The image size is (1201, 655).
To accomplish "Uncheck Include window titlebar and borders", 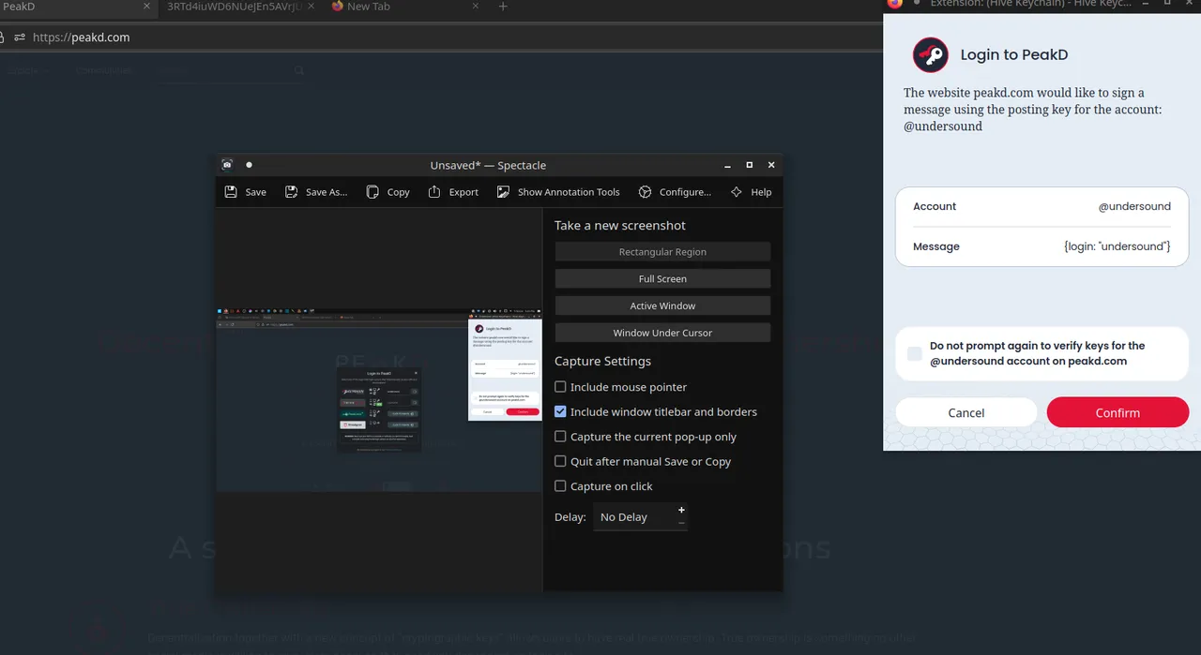I will [560, 411].
